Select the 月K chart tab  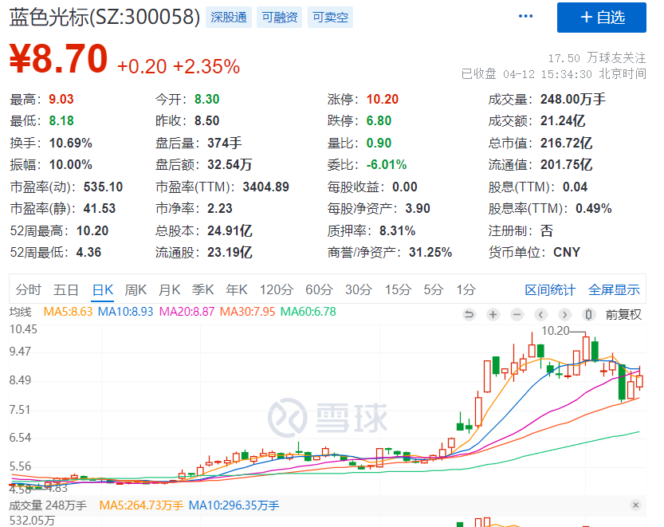(169, 289)
